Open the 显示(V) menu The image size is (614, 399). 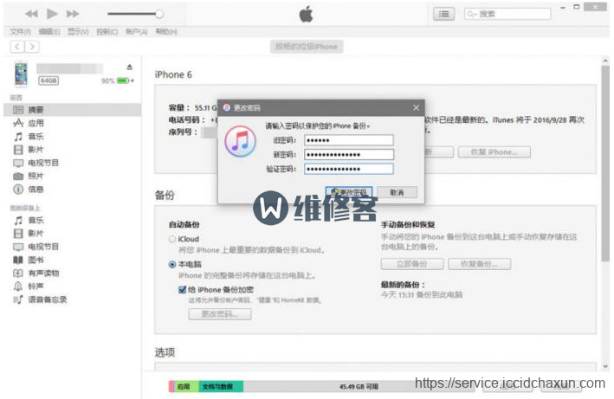coord(78,32)
